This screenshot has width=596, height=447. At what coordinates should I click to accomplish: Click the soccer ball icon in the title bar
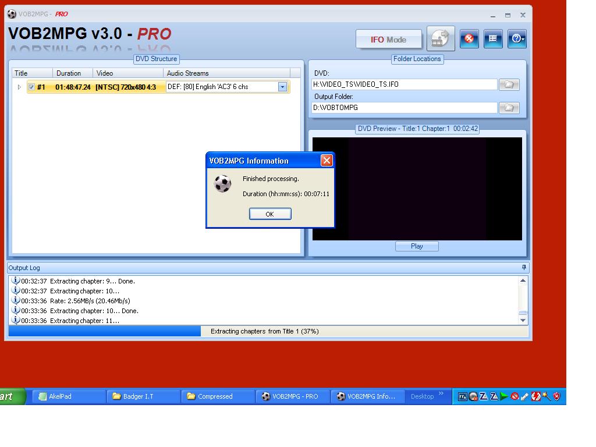pos(12,14)
